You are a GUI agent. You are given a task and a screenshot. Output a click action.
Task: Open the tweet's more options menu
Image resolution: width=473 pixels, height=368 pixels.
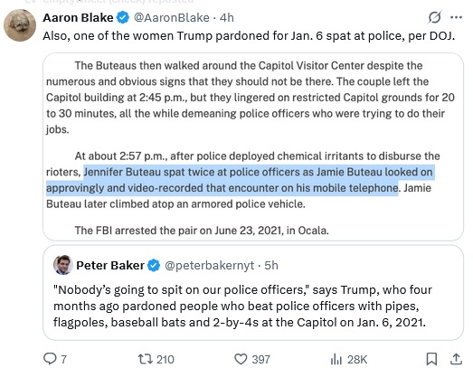456,17
